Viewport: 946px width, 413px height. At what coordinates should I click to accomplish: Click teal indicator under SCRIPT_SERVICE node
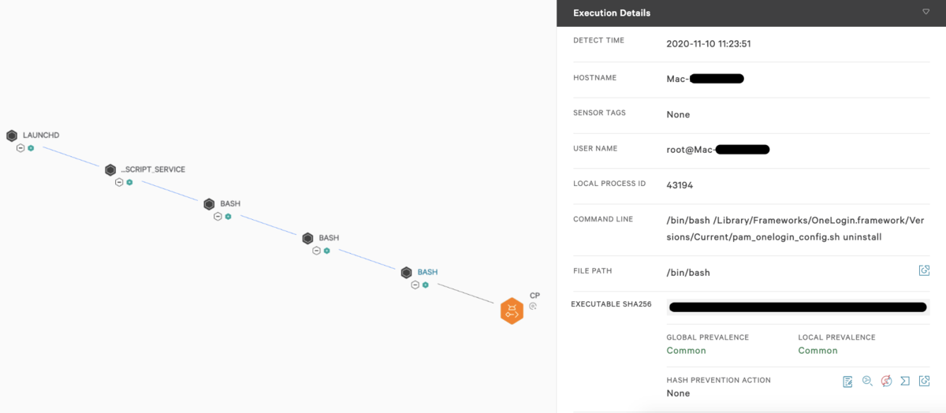click(x=129, y=182)
